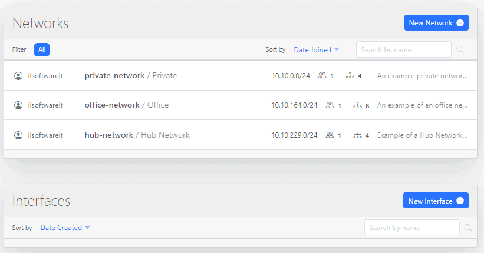Open the Date Joined sort dropdown

click(x=317, y=50)
